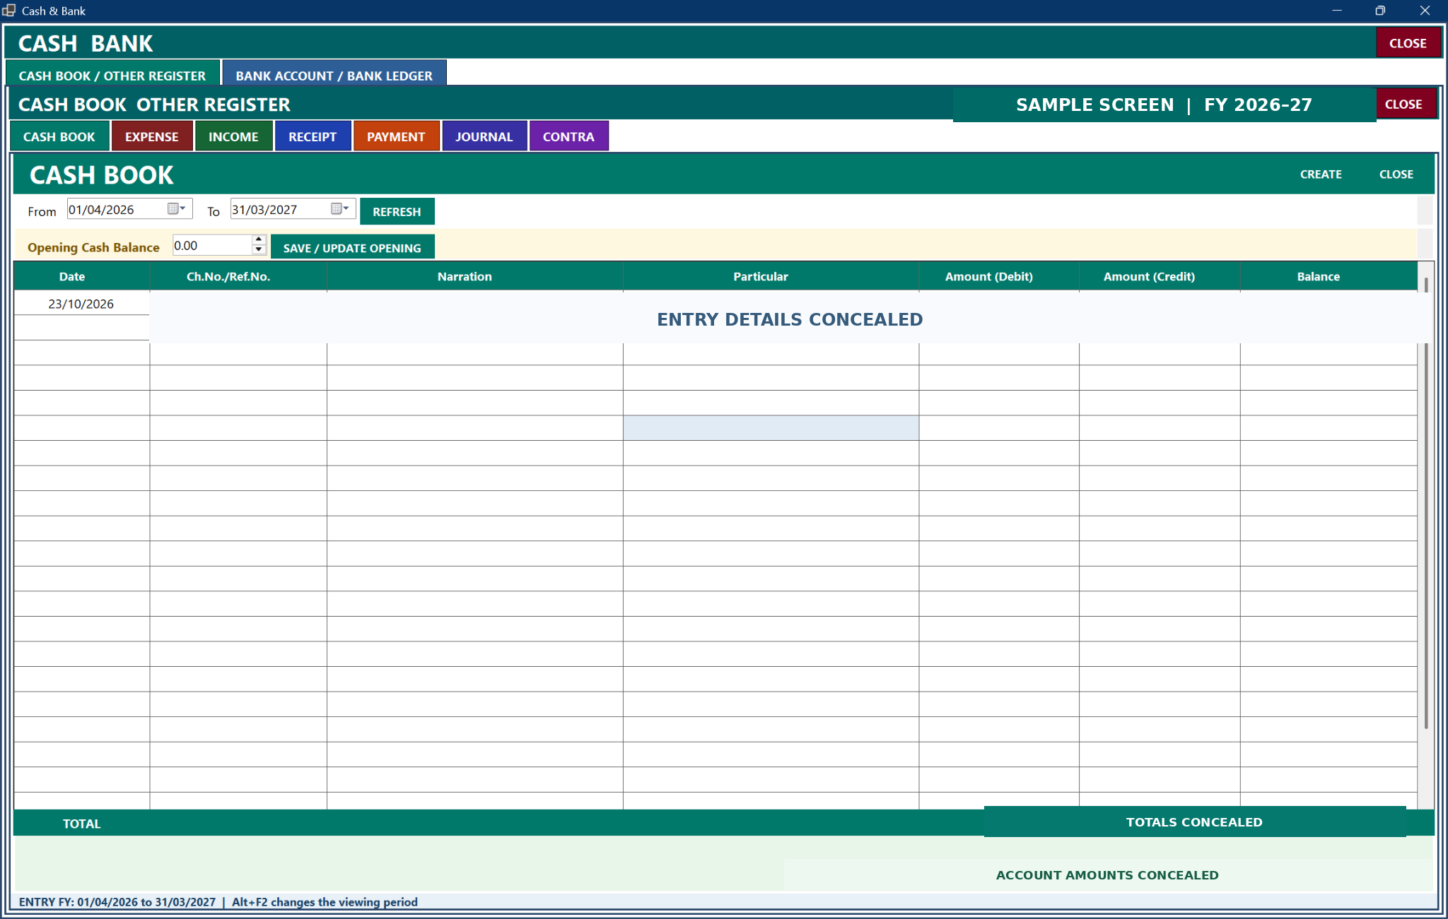Open the Expense register tab
Screen dimensions: 1448x919
point(152,136)
